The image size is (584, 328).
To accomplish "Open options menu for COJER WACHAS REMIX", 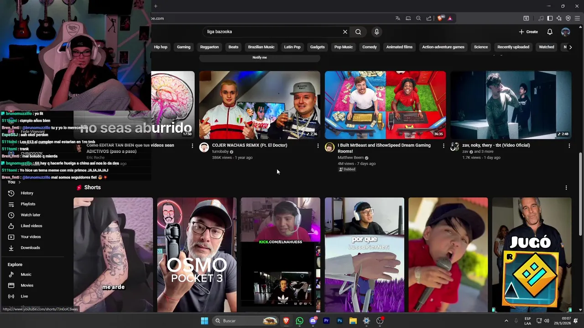I will [318, 146].
